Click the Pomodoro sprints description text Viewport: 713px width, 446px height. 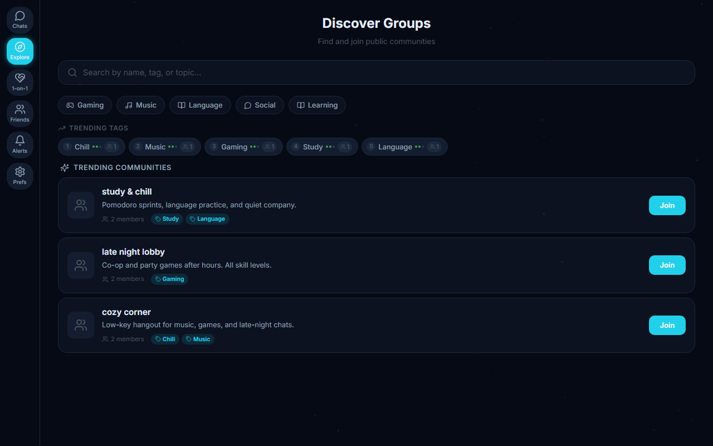pyautogui.click(x=199, y=205)
